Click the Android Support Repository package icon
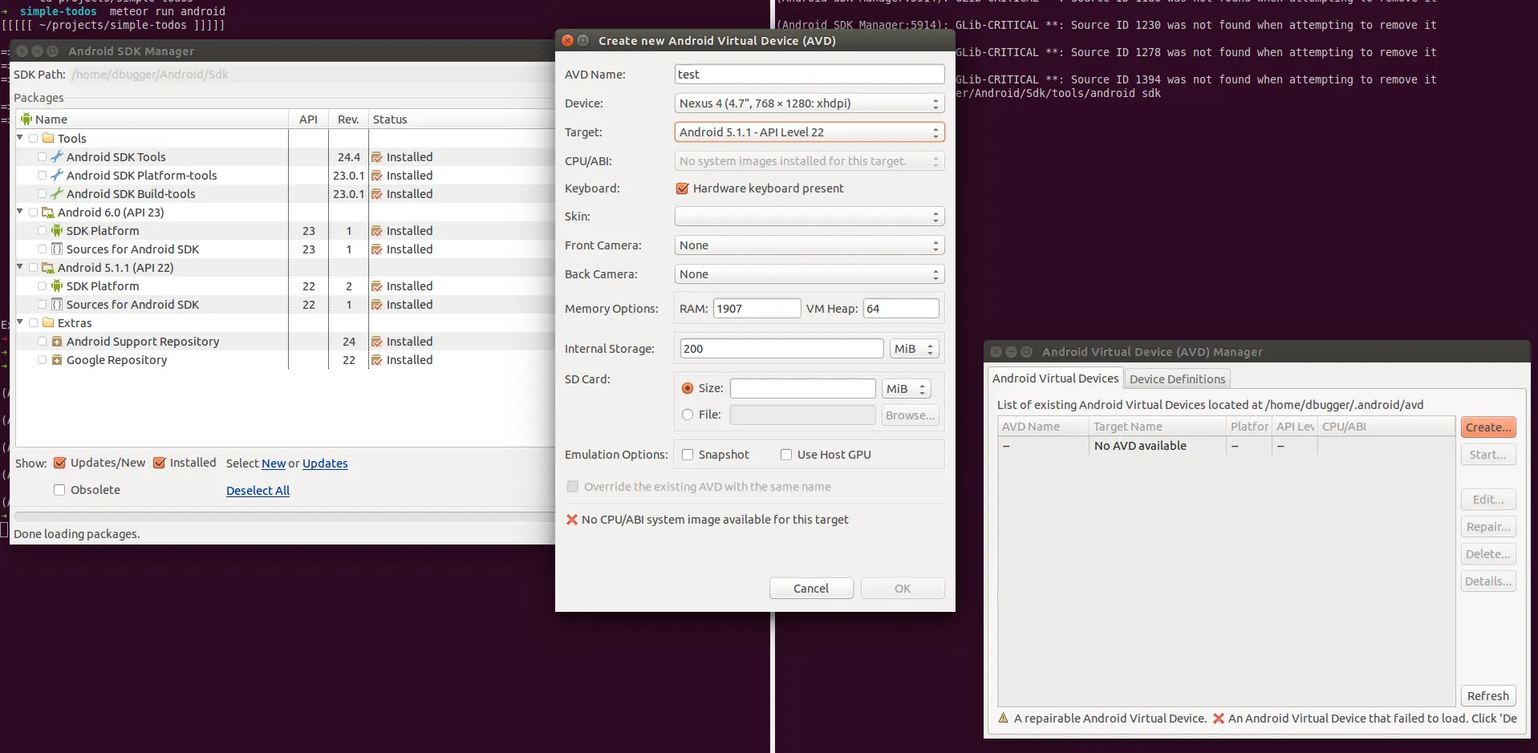The width and height of the screenshot is (1538, 753). click(x=57, y=342)
